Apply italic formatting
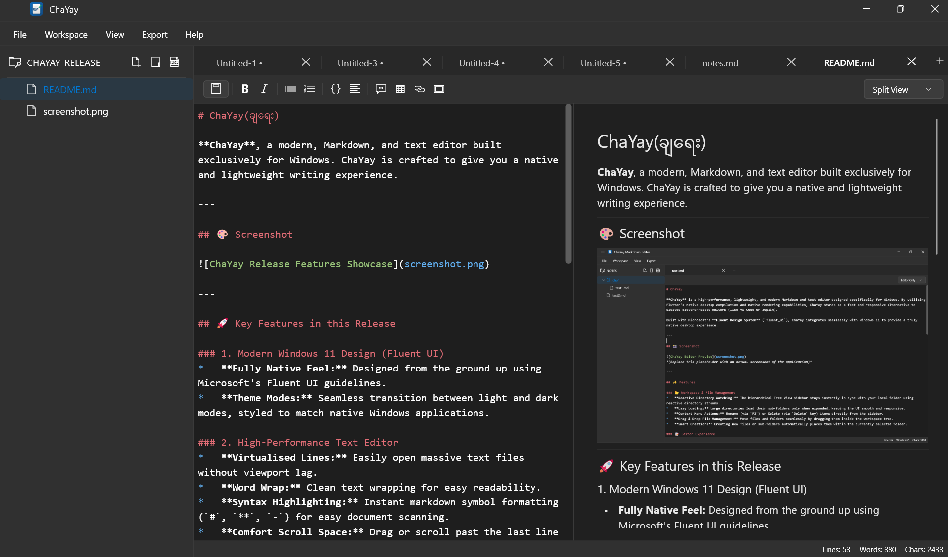The width and height of the screenshot is (948, 557). pos(264,89)
